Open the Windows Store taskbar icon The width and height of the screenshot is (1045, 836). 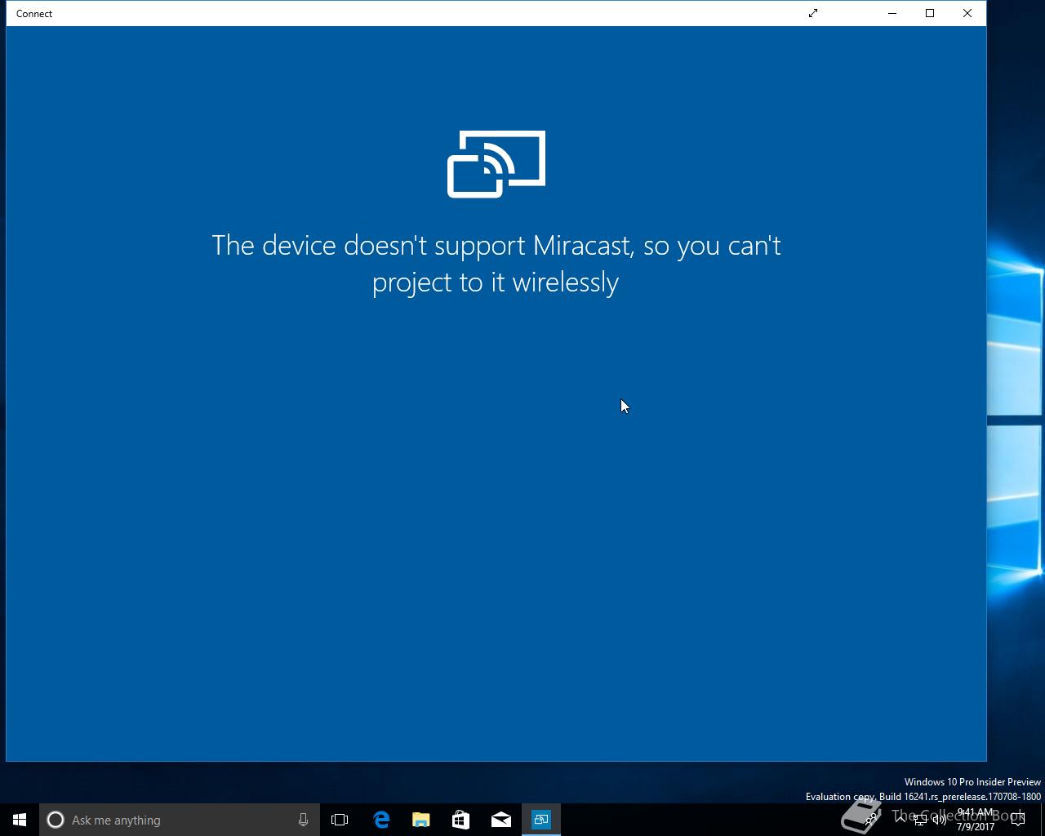click(x=461, y=820)
